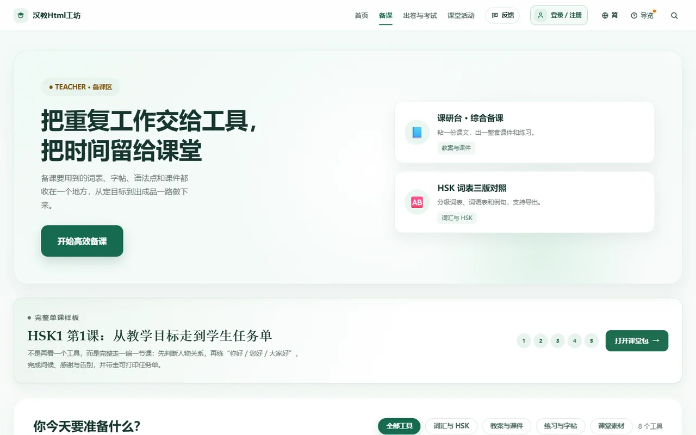Jump to lesson step 5

tap(592, 341)
